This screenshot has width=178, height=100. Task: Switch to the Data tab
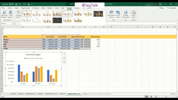click(43, 8)
